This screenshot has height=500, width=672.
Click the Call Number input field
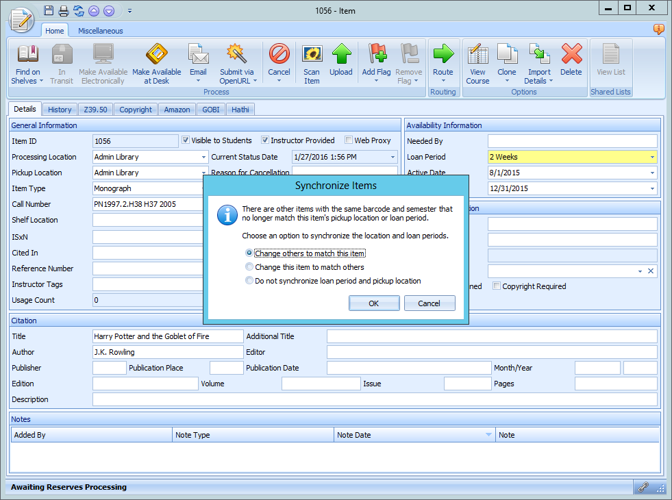147,204
